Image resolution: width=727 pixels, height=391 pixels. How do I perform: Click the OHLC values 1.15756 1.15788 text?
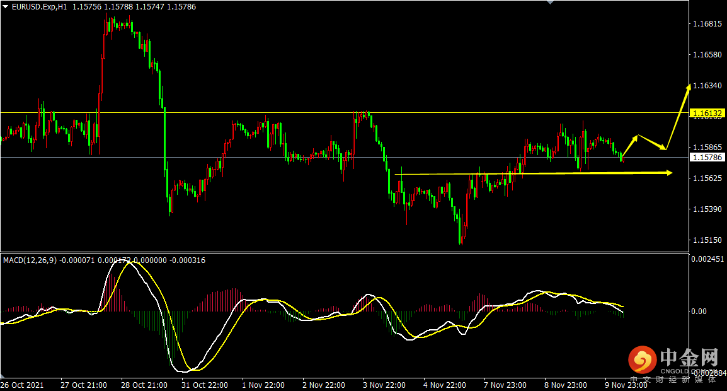[x=103, y=7]
